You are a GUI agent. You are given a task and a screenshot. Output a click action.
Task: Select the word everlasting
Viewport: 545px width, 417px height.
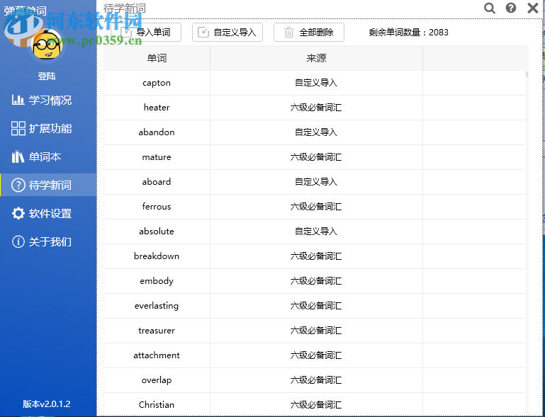pyautogui.click(x=157, y=306)
